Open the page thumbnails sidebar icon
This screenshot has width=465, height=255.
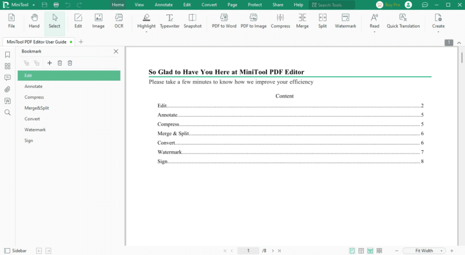click(x=7, y=66)
